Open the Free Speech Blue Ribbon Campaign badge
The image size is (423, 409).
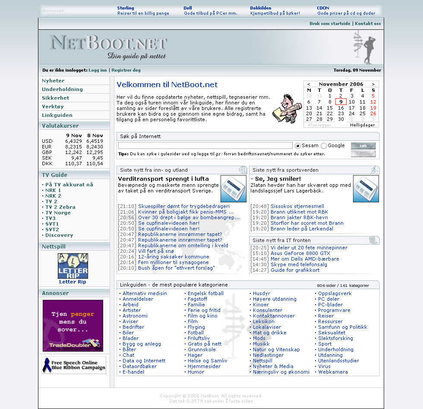[x=74, y=365]
